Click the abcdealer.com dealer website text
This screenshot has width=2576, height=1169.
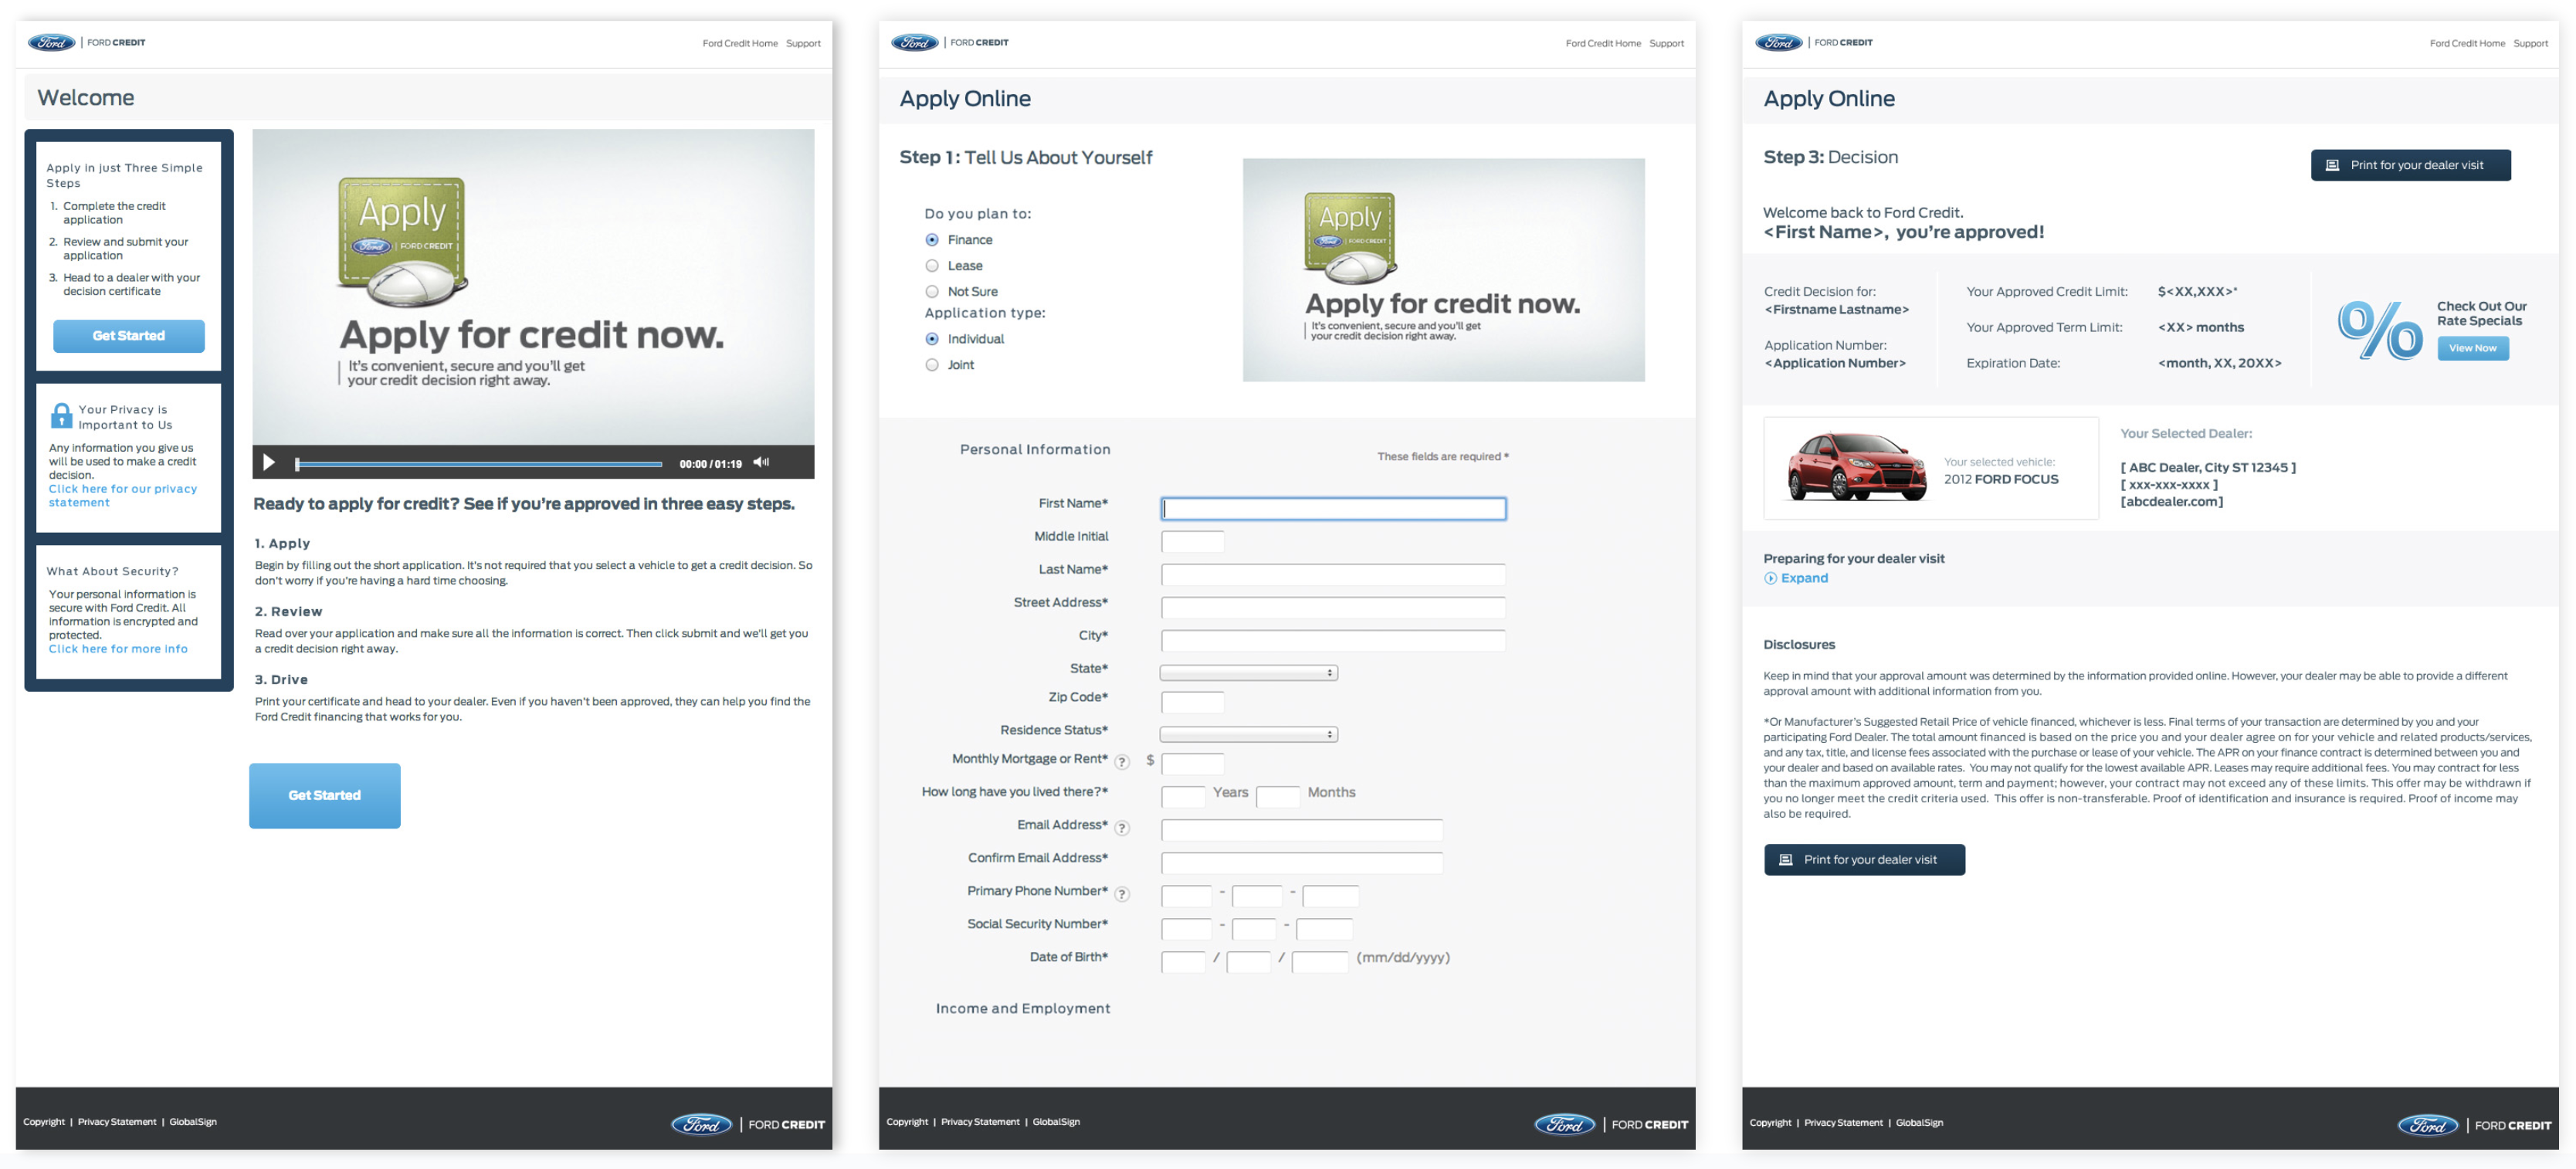tap(2172, 502)
